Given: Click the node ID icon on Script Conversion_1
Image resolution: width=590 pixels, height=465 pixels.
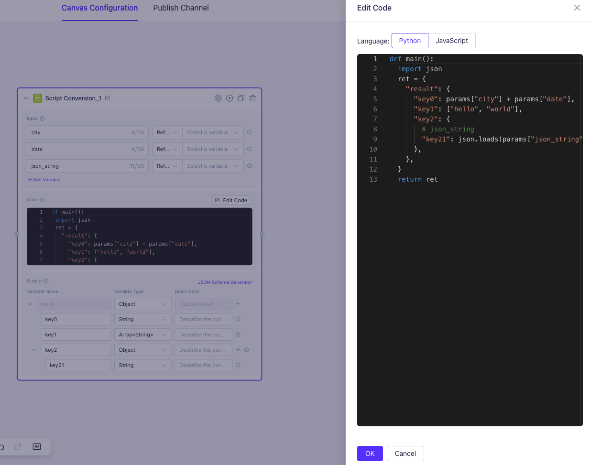Looking at the screenshot, I should point(218,98).
